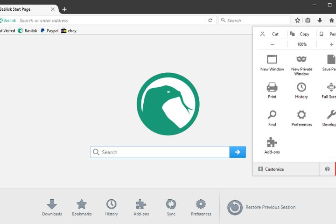Go to home page icon
Screen dimensions: 336x224
click(x=331, y=21)
